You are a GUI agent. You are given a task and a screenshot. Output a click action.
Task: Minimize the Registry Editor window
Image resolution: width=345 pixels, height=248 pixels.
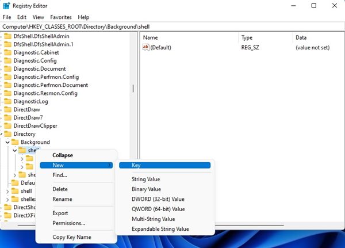click(293, 6)
